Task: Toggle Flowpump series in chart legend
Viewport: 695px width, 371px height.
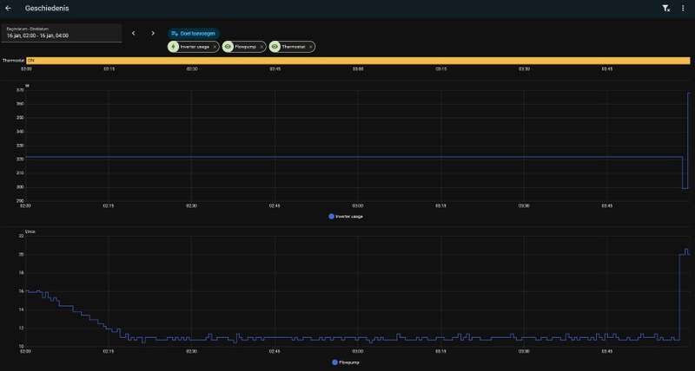Action: [x=346, y=362]
